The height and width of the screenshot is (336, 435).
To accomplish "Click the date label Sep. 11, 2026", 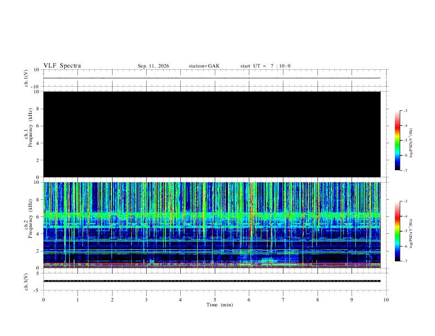I will click(x=153, y=66).
